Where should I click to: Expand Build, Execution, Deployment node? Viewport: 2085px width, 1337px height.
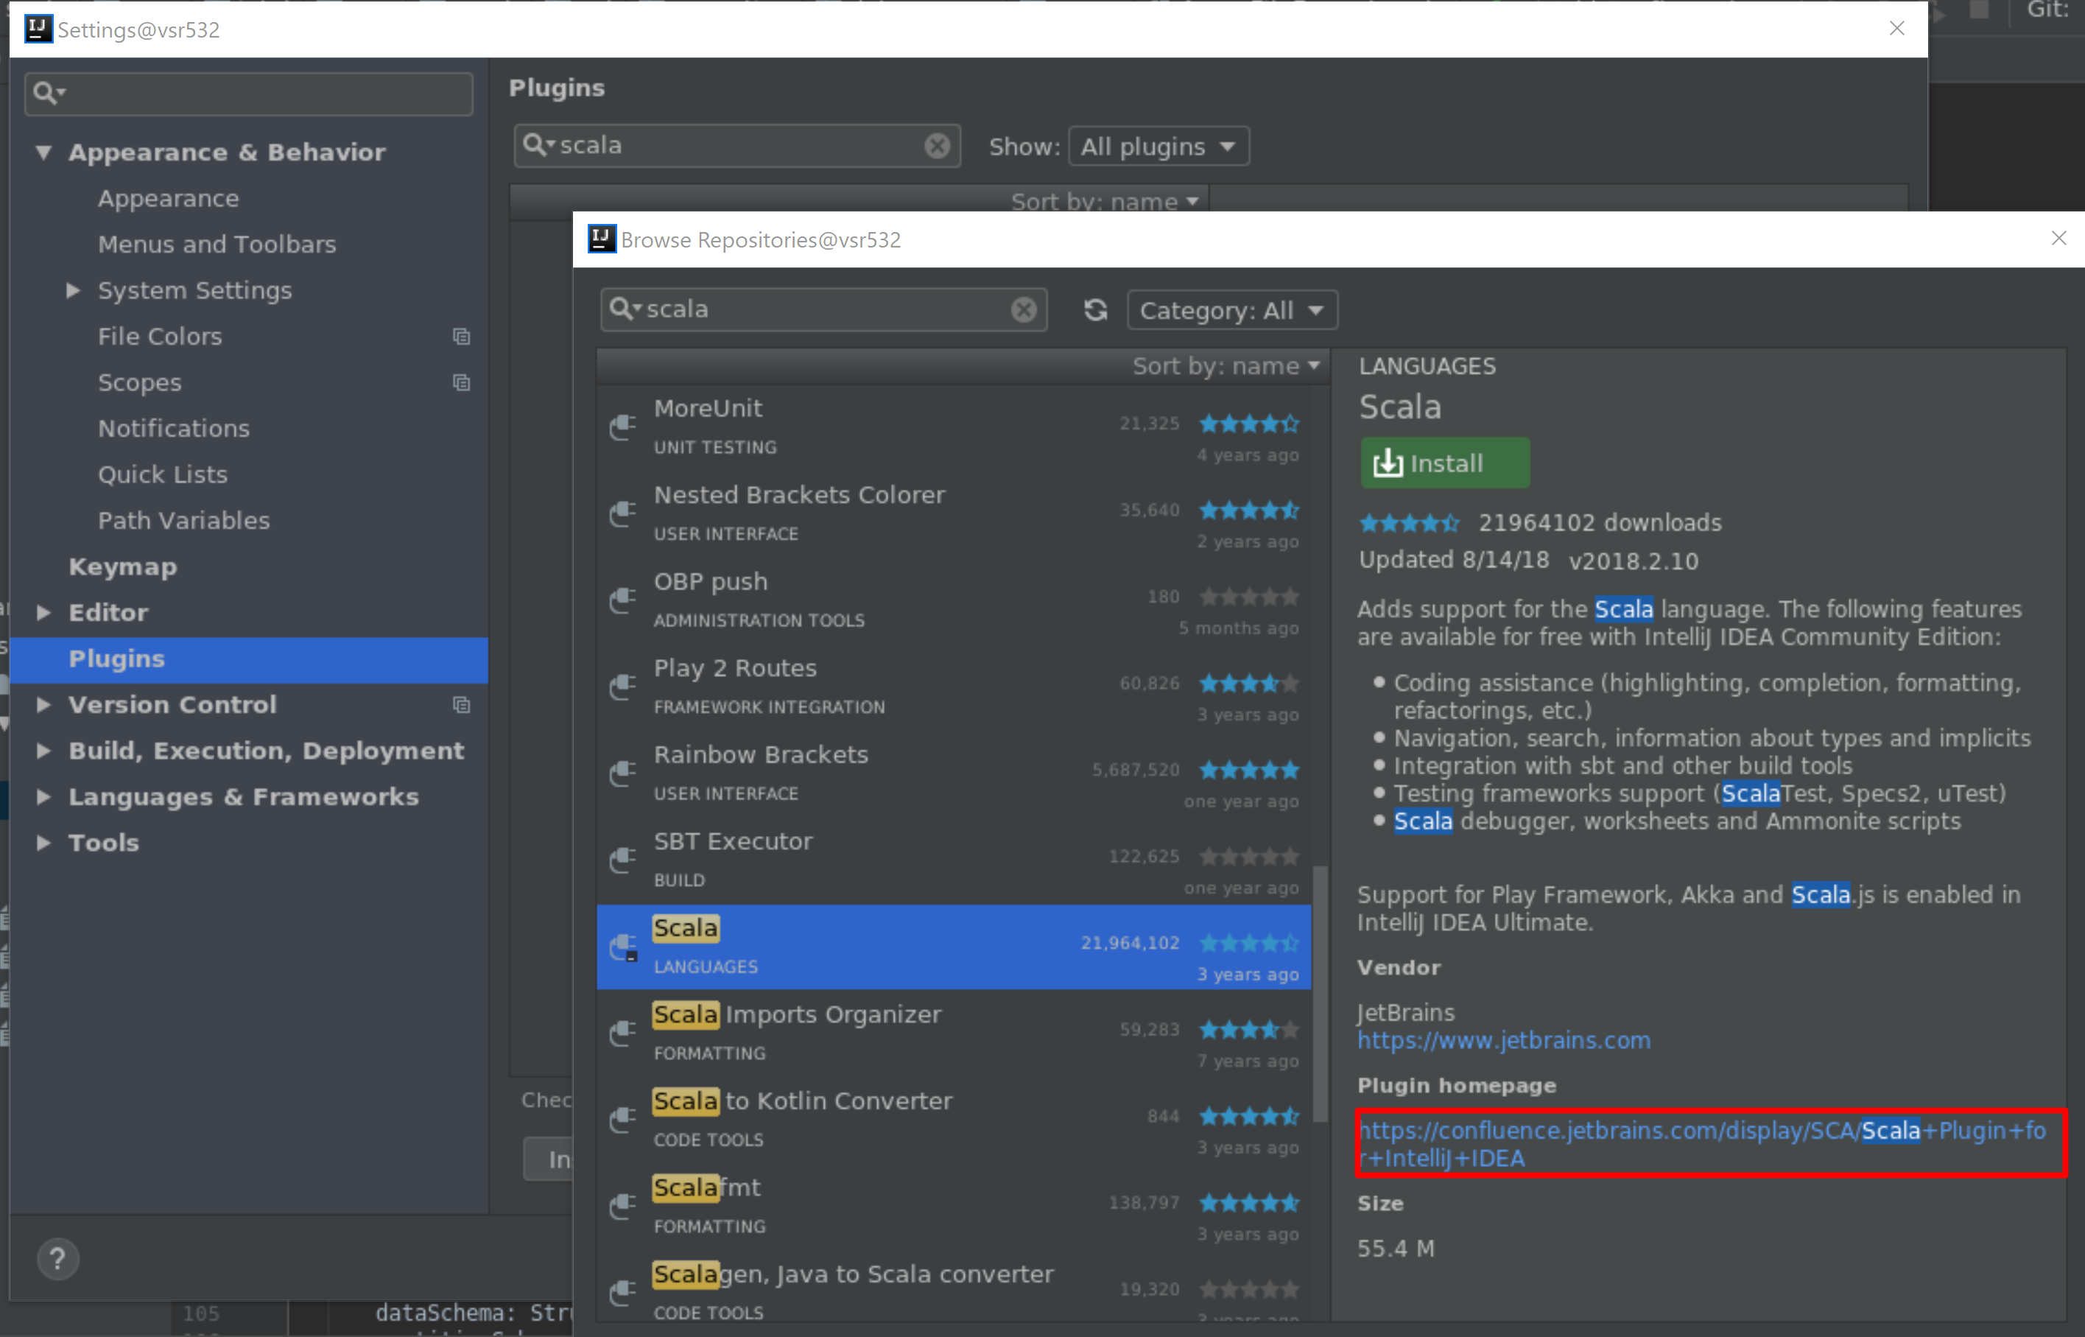pos(43,751)
